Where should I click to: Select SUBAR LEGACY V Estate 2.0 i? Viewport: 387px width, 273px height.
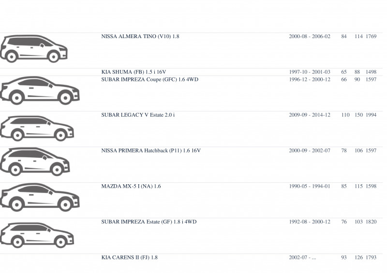(x=138, y=115)
